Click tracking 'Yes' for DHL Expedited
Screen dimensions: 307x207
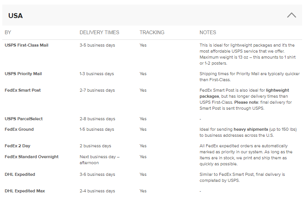(143, 174)
